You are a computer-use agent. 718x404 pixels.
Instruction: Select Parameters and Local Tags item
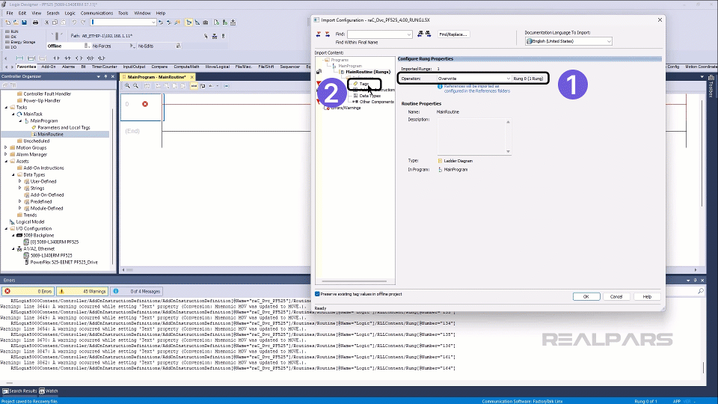click(64, 128)
